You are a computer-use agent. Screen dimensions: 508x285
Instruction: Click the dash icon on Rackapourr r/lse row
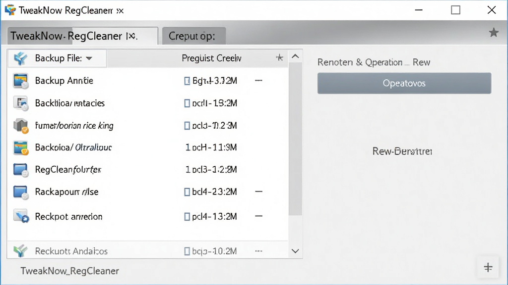click(258, 191)
